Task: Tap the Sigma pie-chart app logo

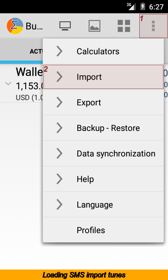Action: pyautogui.click(x=15, y=26)
